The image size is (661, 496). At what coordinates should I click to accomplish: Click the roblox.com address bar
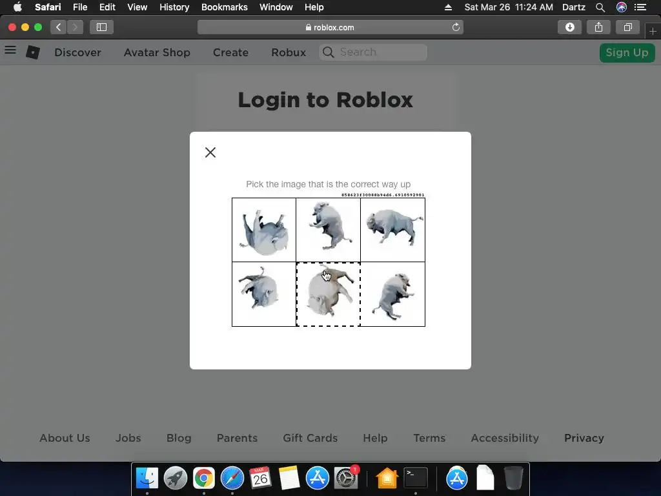[x=330, y=27]
